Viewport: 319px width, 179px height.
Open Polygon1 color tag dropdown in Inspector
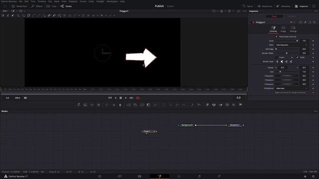tap(293, 22)
